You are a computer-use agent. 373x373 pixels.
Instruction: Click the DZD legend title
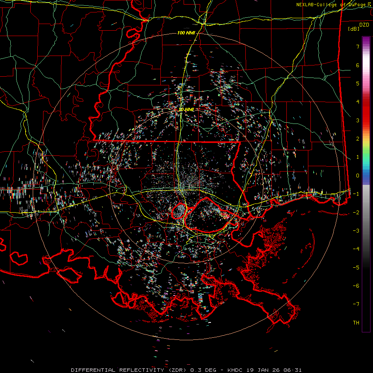(x=364, y=25)
